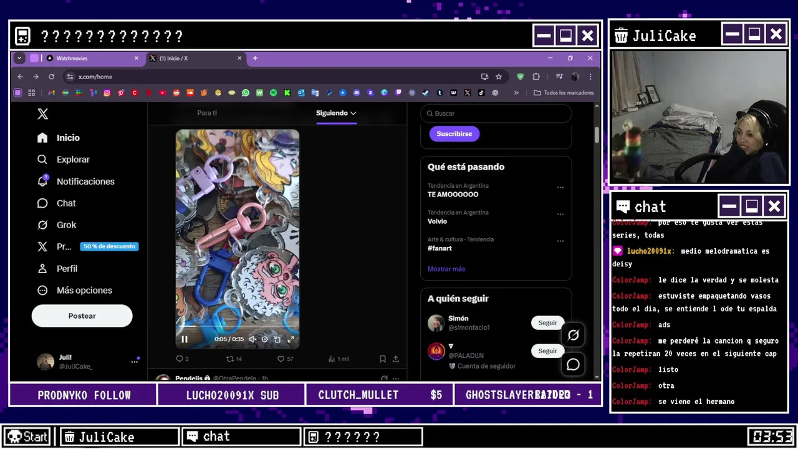Screen dimensions: 798x449
Task: Pause the playing video
Action: point(185,339)
